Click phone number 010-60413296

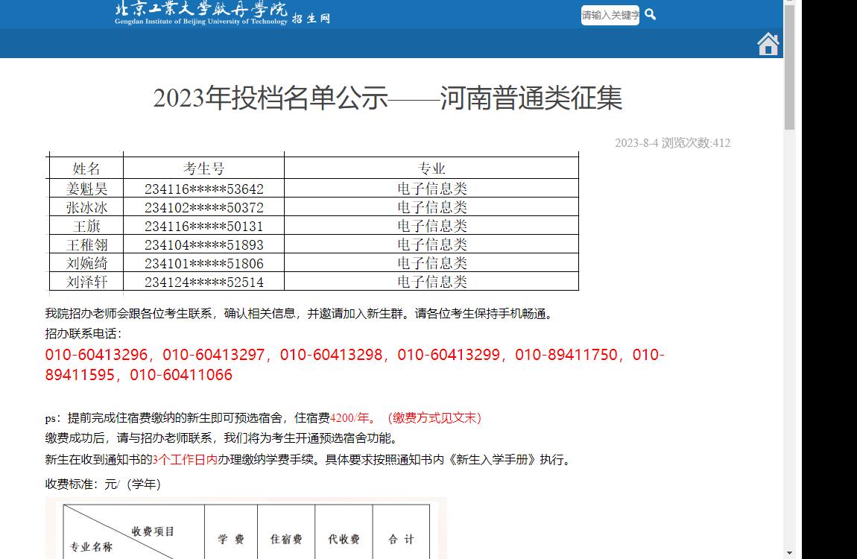tap(96, 355)
